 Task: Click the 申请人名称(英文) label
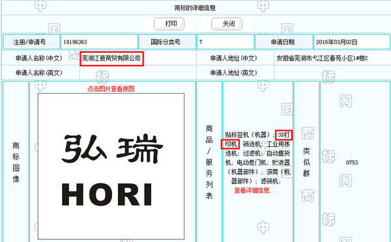(x=39, y=73)
